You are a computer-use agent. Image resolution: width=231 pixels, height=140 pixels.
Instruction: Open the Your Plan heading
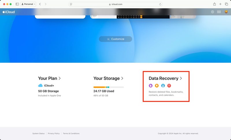[48, 78]
